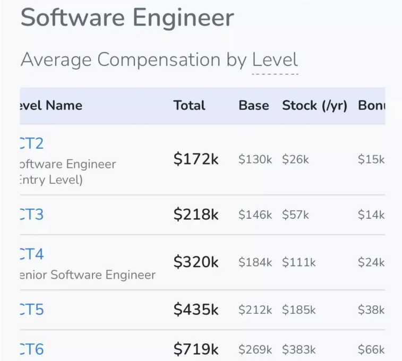402x361 pixels.
Task: Sort by the Stock (/yr) column header
Action: [x=314, y=106]
